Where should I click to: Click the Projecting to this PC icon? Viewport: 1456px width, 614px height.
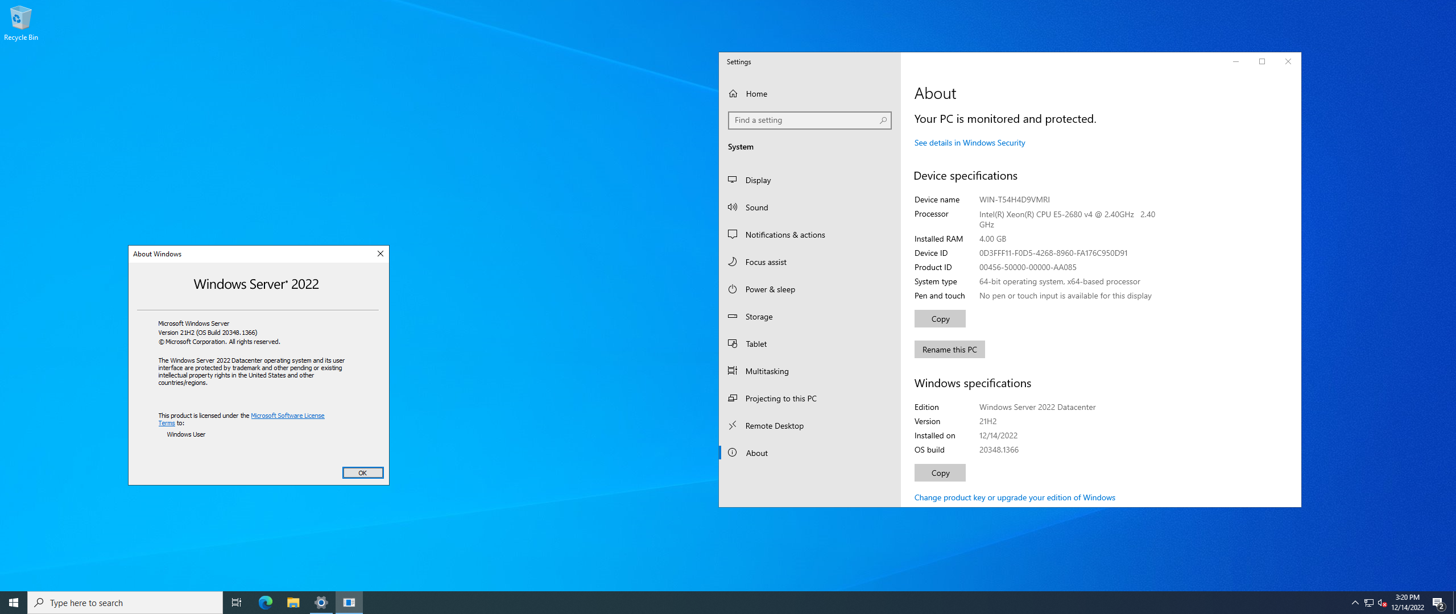coord(733,398)
